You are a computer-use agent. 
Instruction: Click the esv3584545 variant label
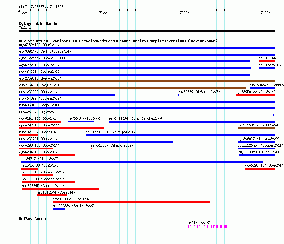click(266, 85)
